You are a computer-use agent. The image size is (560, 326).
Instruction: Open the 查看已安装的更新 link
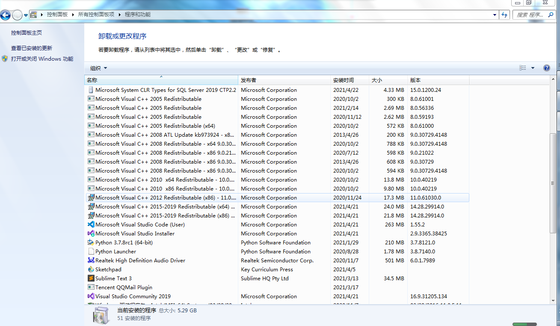(32, 48)
